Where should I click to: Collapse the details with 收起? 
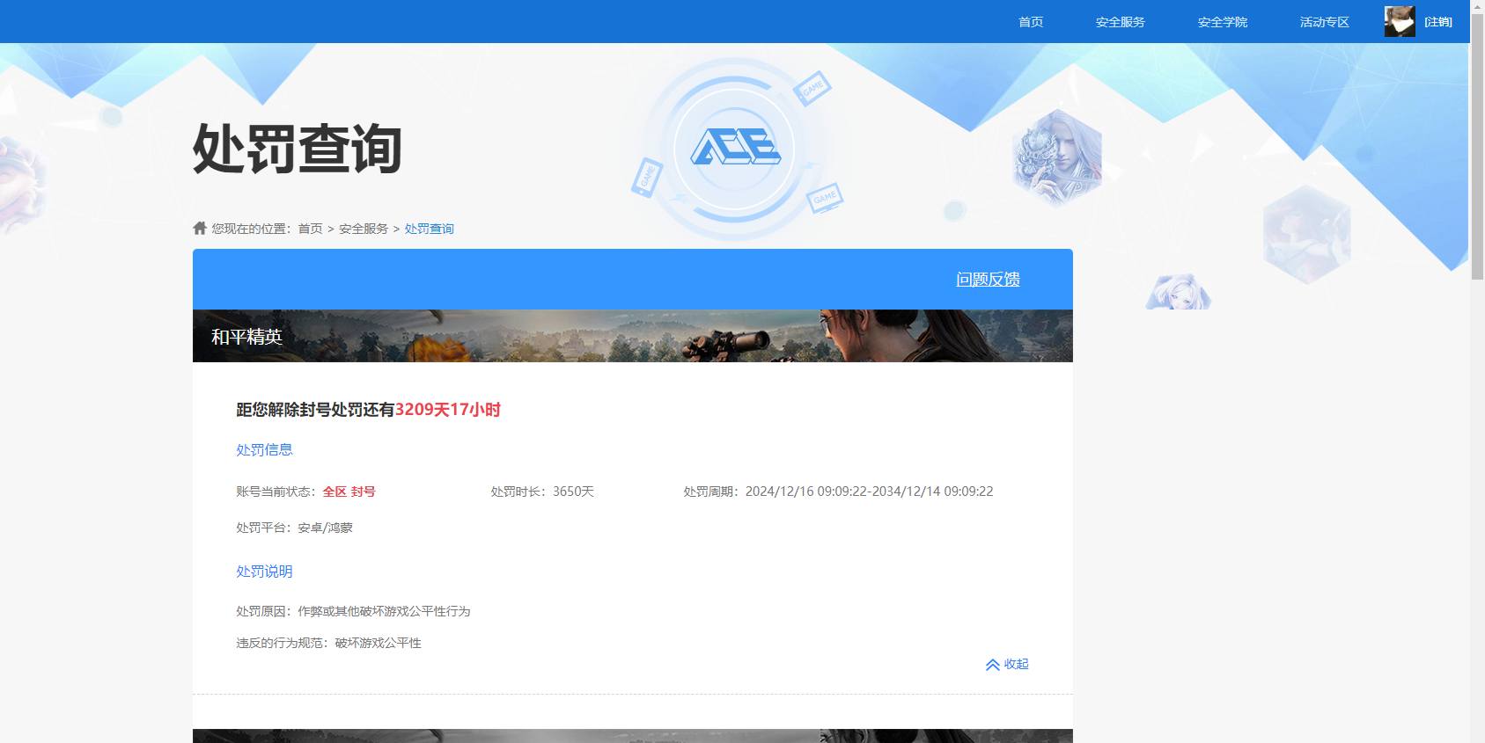click(x=1016, y=665)
